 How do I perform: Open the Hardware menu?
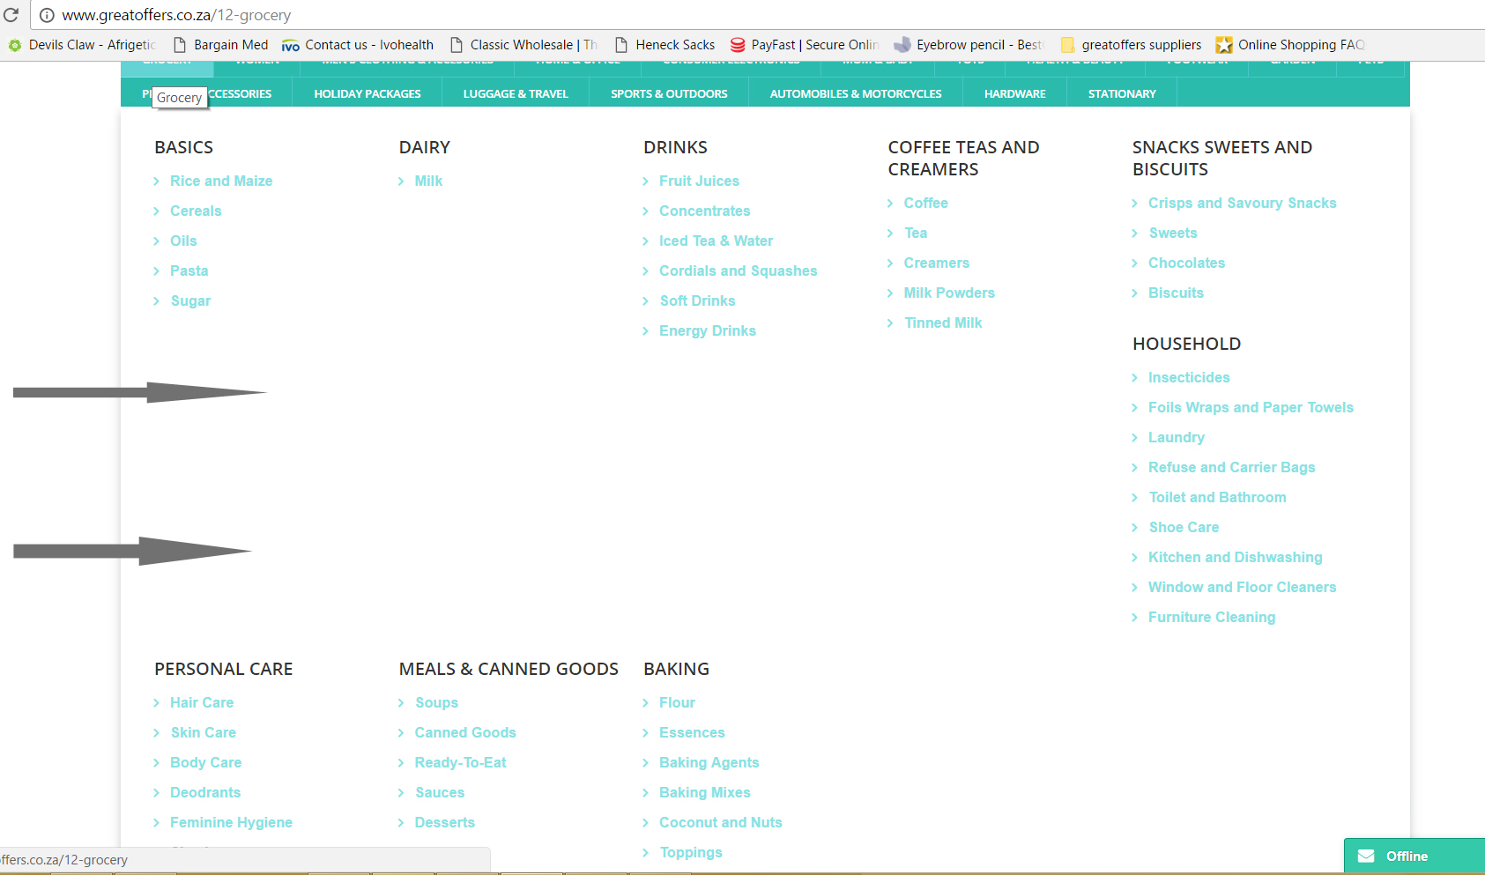(x=1015, y=93)
